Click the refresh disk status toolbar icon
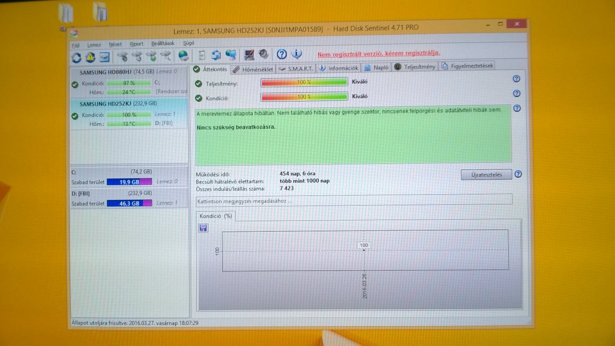 point(76,58)
